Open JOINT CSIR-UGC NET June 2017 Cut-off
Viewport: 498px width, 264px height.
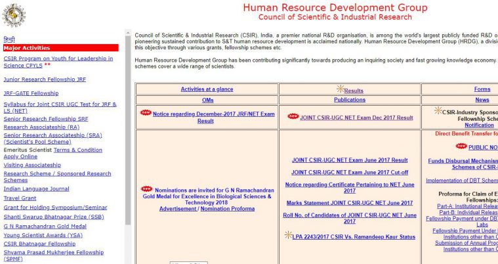tap(350, 172)
